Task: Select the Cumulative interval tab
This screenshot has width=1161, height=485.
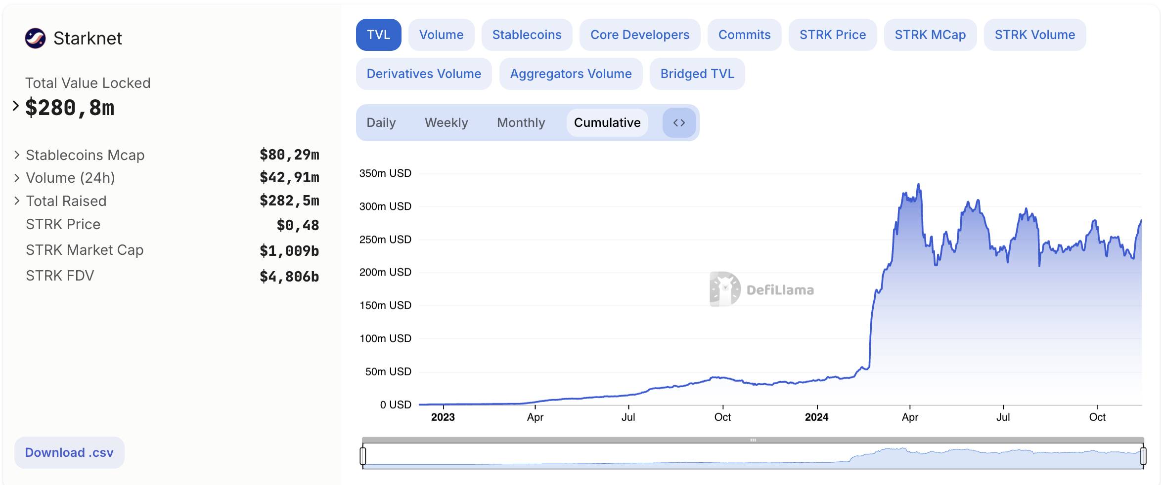Action: click(x=607, y=122)
